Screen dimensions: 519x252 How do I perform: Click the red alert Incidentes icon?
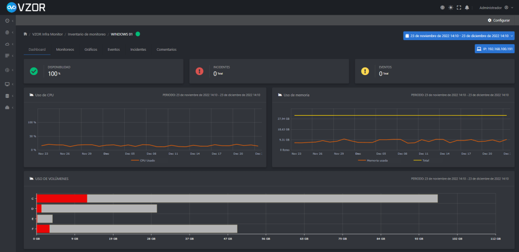[x=200, y=71]
